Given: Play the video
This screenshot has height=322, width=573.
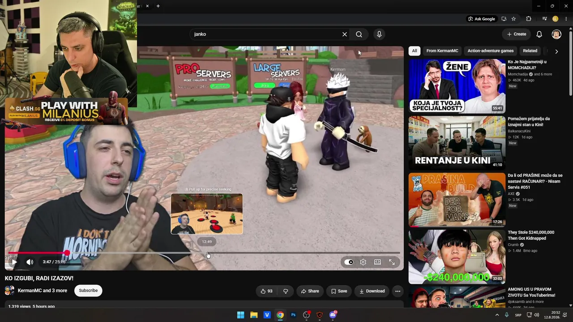Looking at the screenshot, I should 14,262.
